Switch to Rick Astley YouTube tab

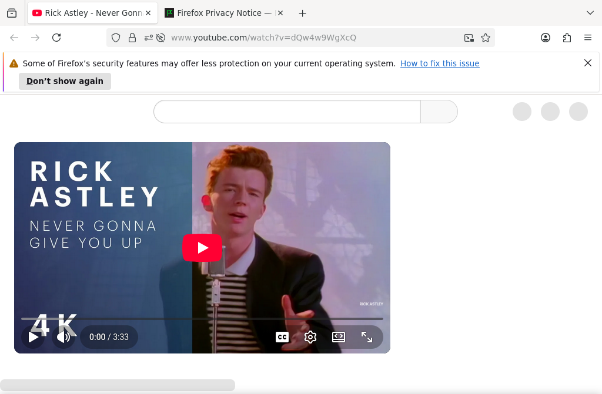point(92,13)
